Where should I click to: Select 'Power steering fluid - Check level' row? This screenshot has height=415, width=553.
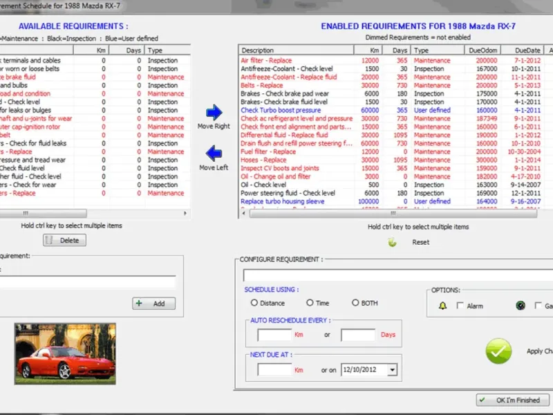click(x=395, y=193)
